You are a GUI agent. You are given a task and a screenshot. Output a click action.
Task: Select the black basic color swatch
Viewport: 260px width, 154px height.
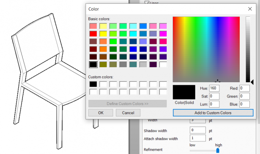[x=93, y=65]
